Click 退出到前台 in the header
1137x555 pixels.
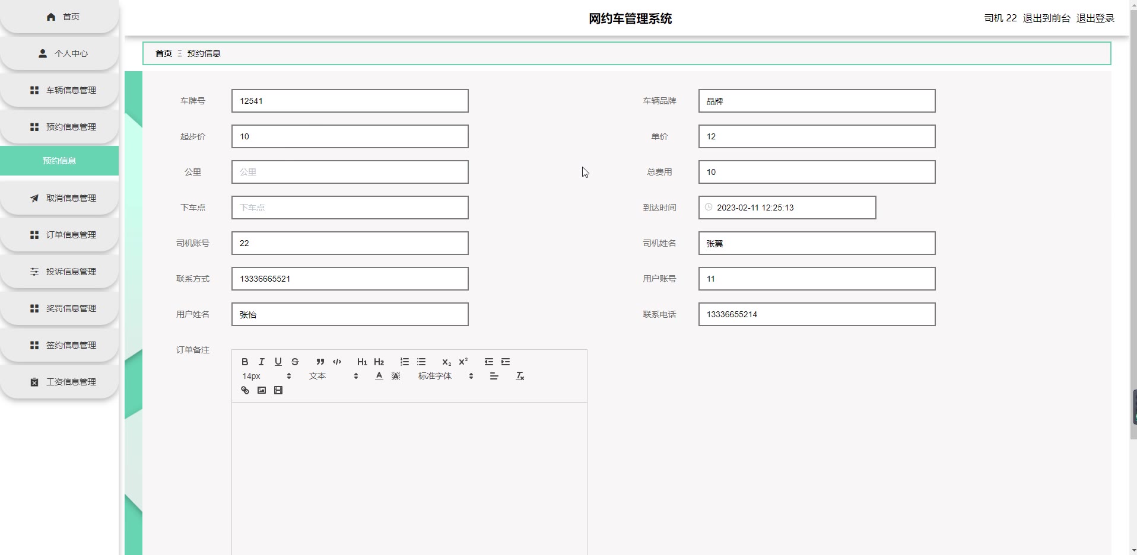point(1046,18)
